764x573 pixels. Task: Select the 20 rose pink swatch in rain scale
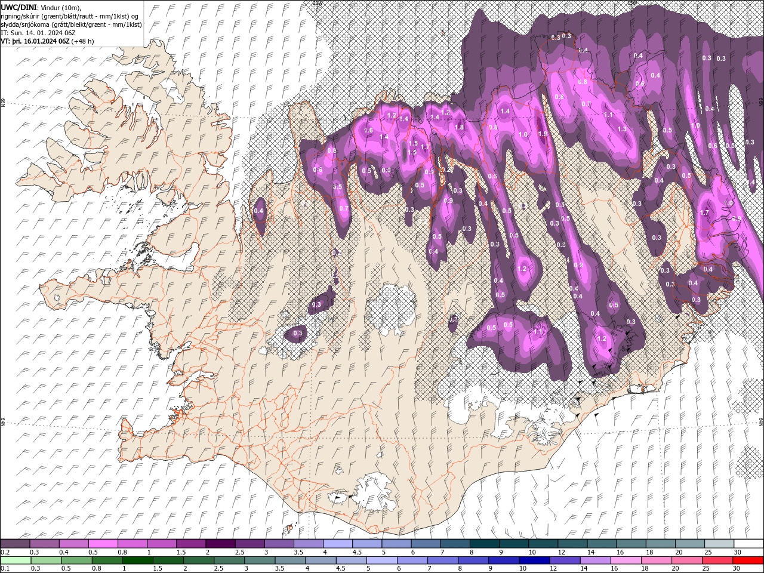point(688,560)
